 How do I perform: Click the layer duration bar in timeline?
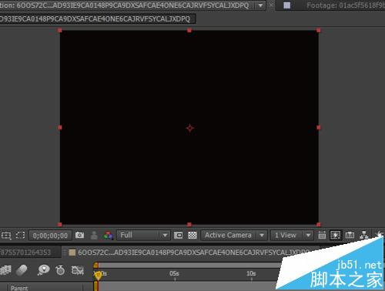pyautogui.click(x=187, y=286)
